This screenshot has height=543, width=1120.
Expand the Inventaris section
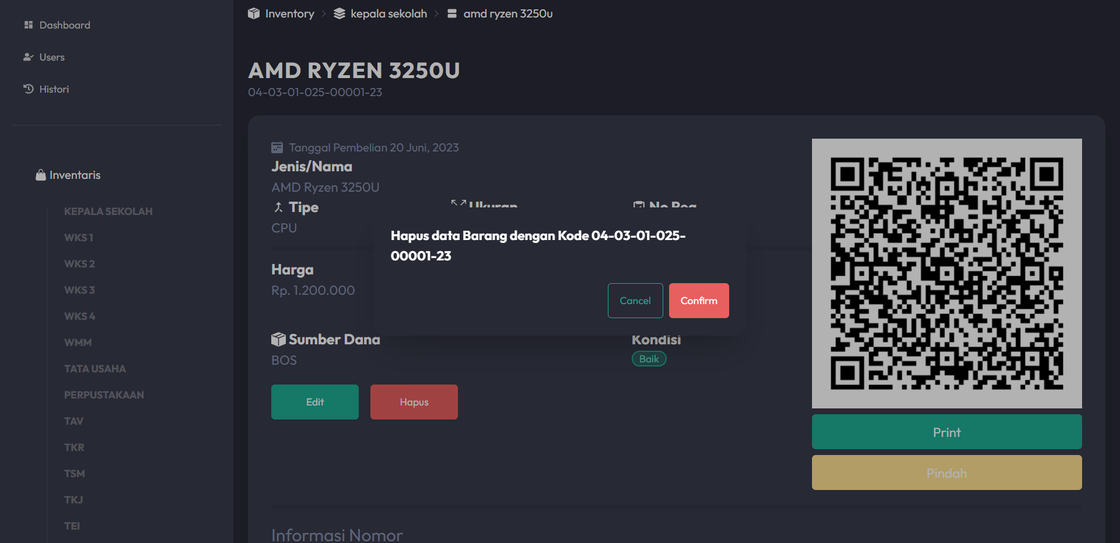pos(68,175)
